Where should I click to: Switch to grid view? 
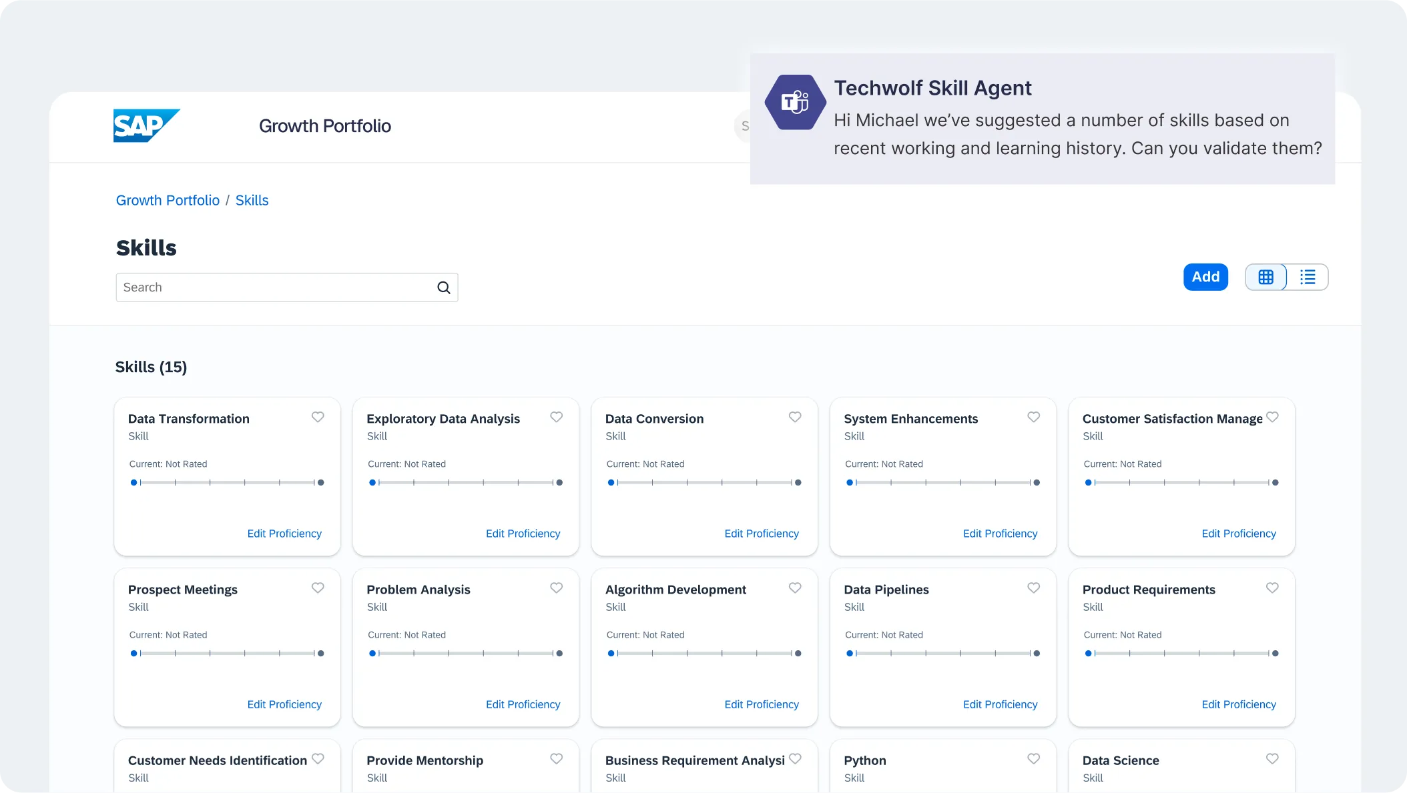(x=1265, y=277)
